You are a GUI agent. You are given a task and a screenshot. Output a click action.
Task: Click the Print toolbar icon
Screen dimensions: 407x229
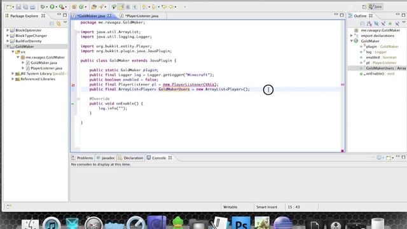pos(32,7)
